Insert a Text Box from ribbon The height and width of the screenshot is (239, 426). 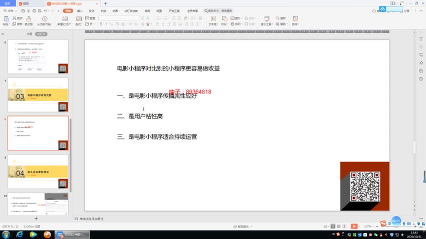click(x=214, y=18)
